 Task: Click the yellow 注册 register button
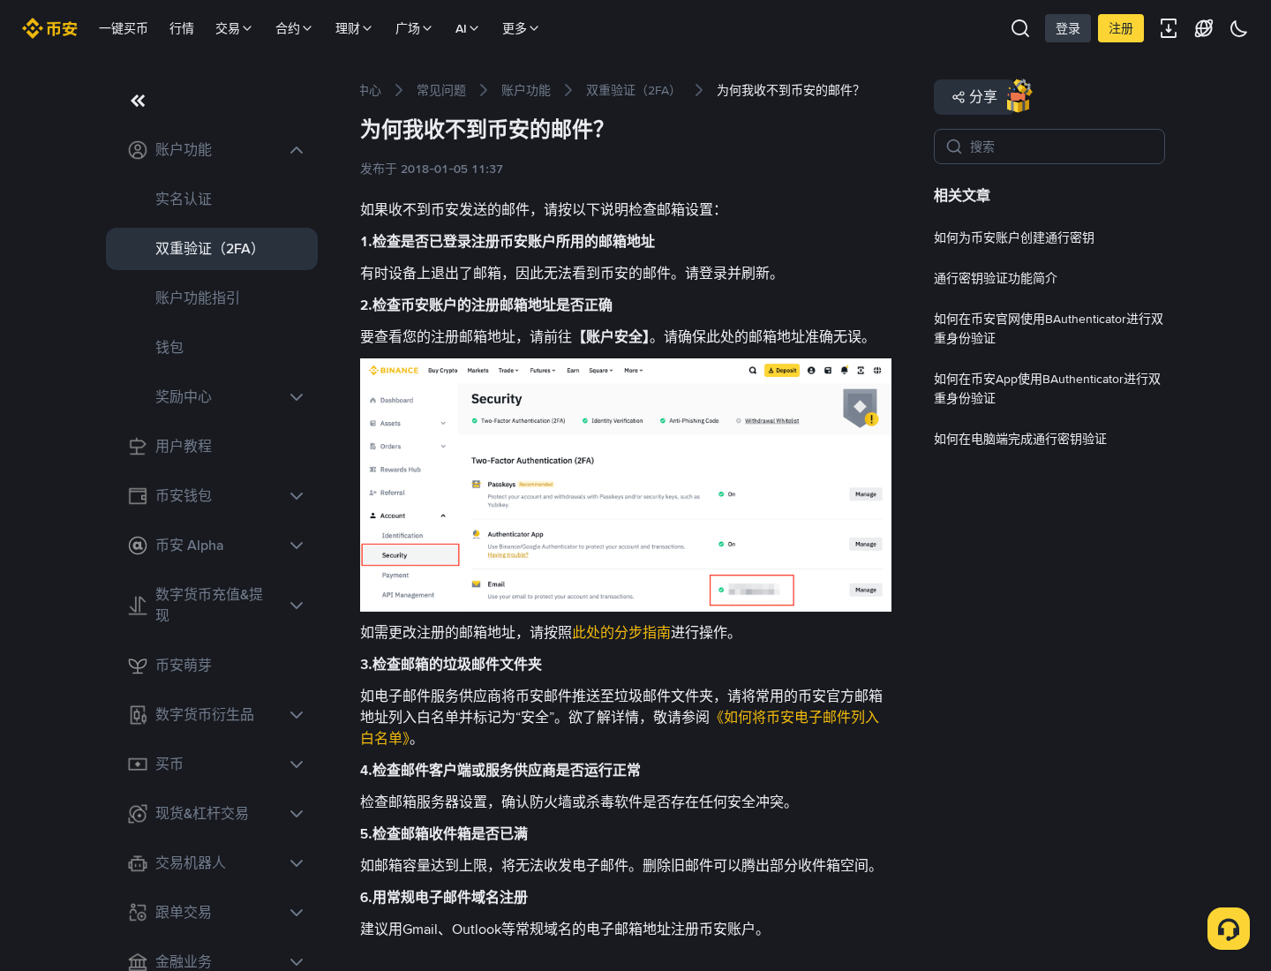coord(1121,28)
